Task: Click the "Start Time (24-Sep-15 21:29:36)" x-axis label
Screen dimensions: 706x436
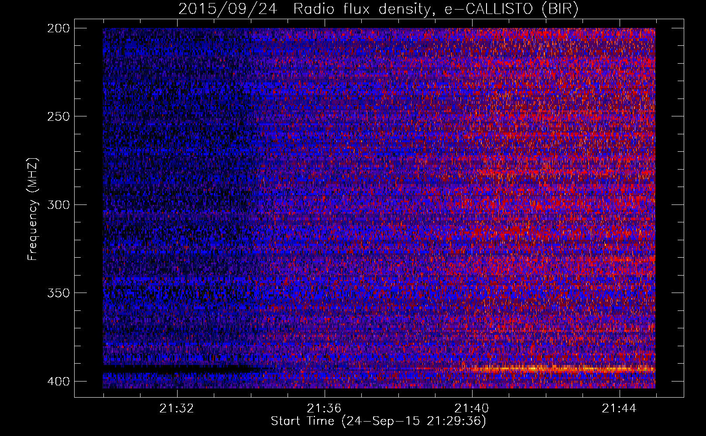Action: point(378,421)
